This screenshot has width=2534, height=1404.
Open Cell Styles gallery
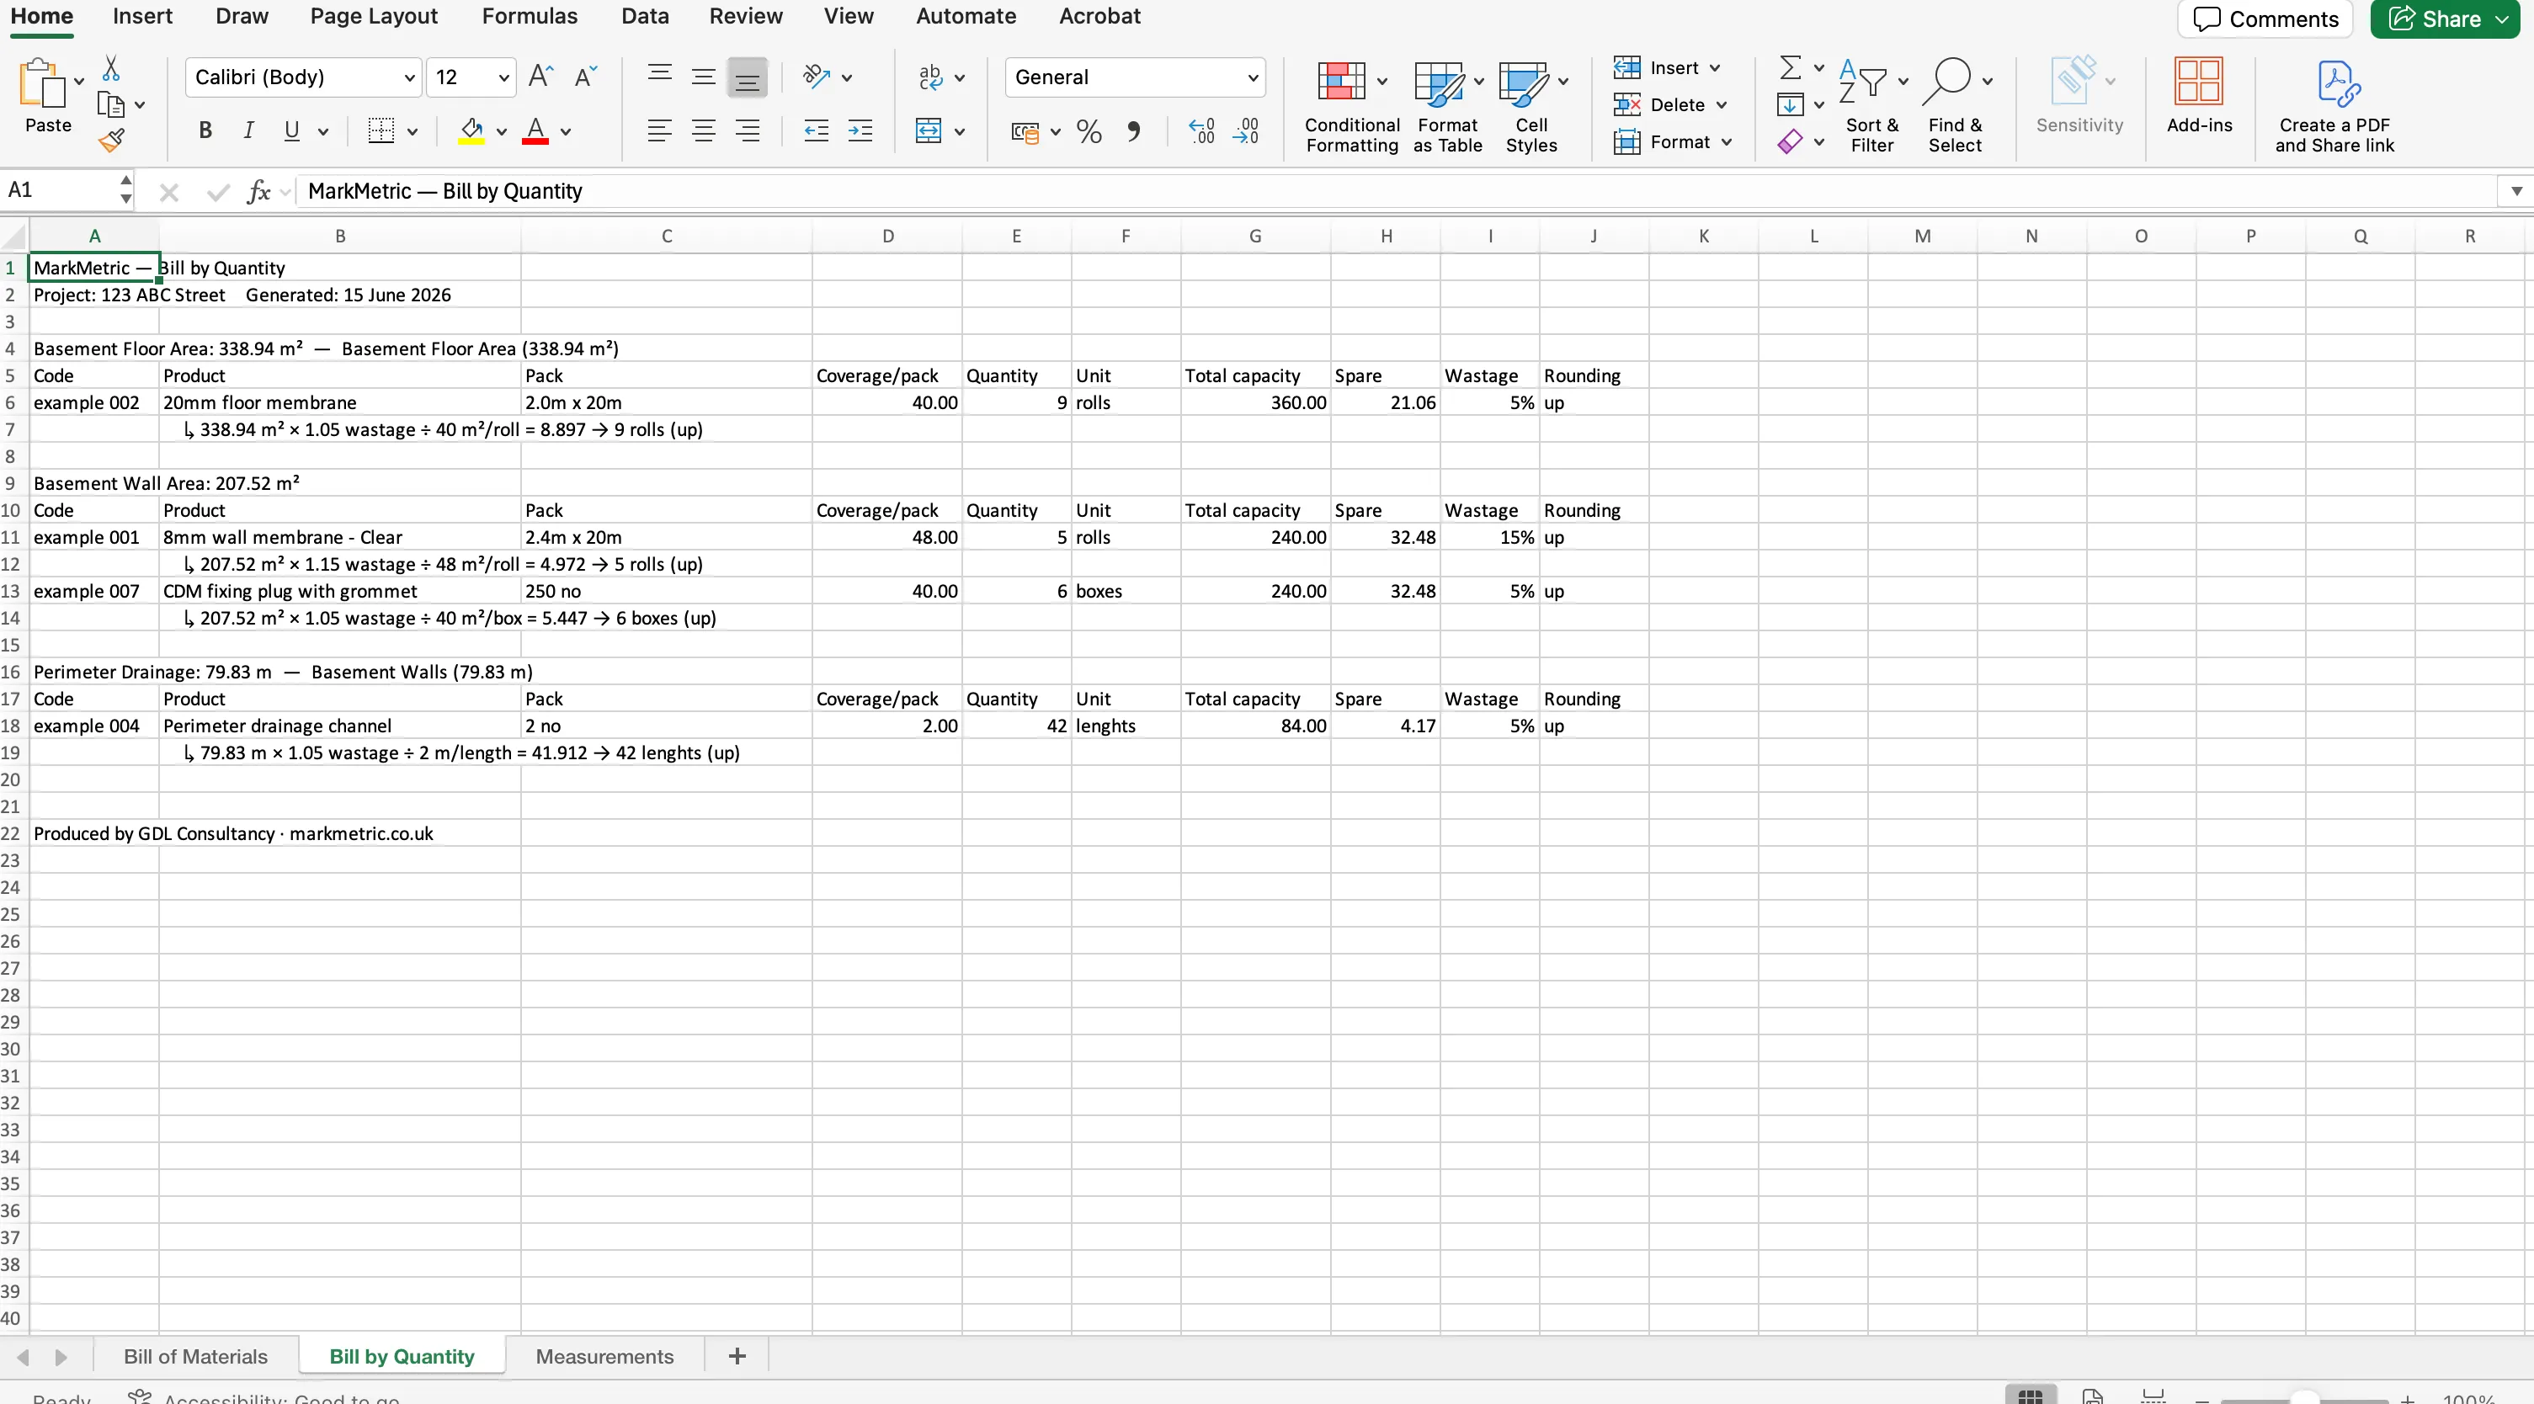1531,106
